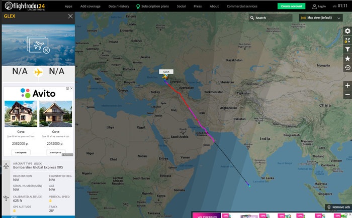Expand the Map view (default) dropdown
Image resolution: width=352 pixels, height=218 pixels.
pos(321,18)
